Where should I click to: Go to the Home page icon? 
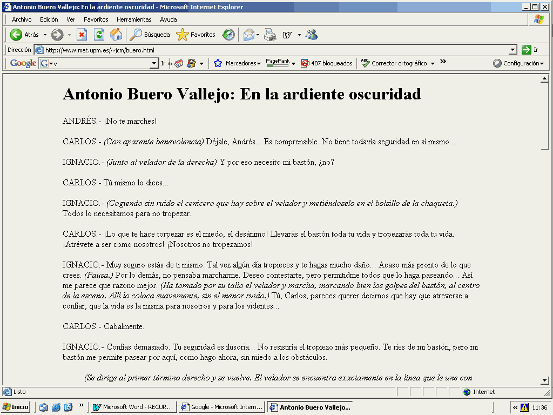[x=116, y=35]
